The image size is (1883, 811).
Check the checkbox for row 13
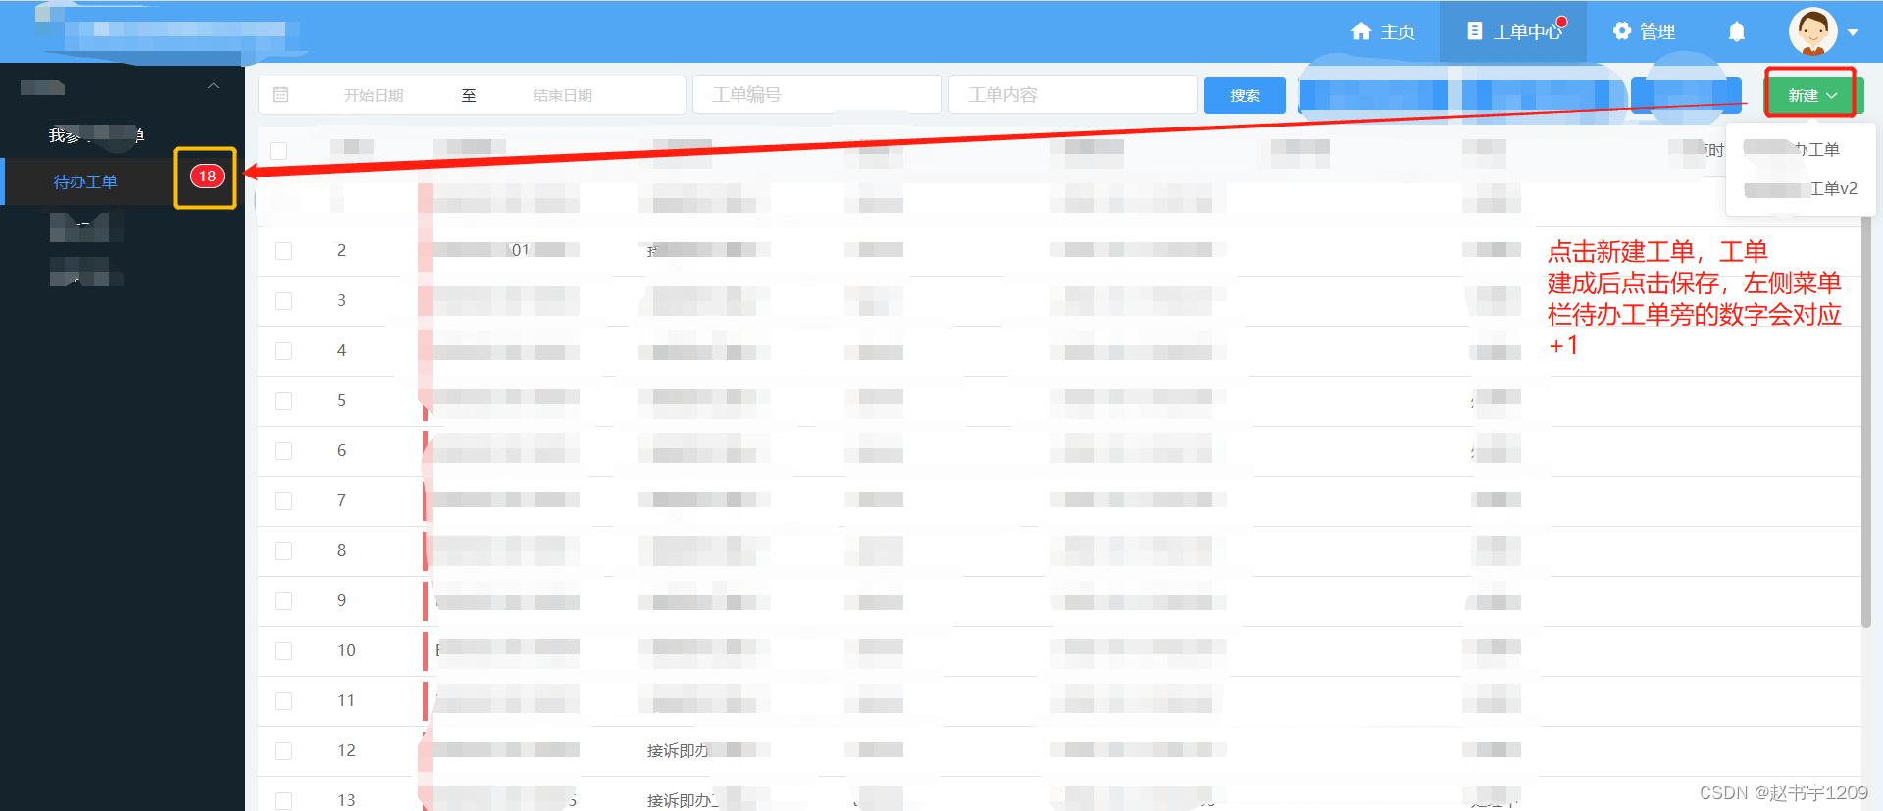(x=283, y=800)
